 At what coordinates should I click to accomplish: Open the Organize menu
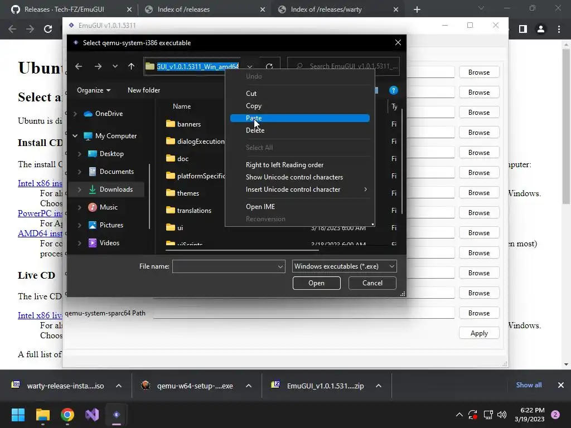[x=94, y=90]
